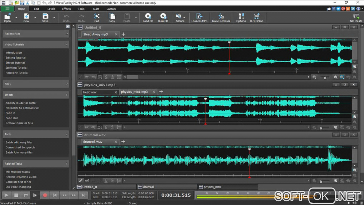
Task: Click the Lossless MP3 icon
Action: click(199, 16)
